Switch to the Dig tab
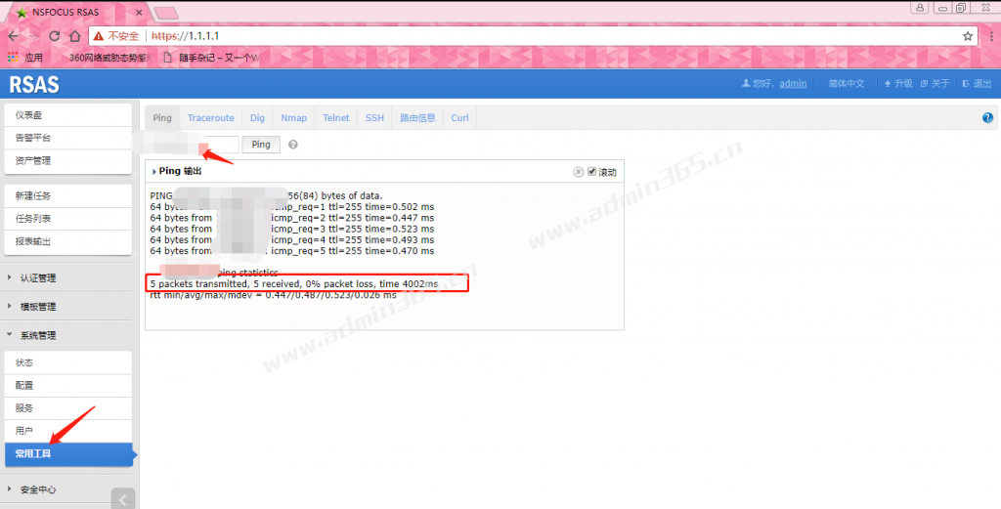The image size is (1001, 509). 257,117
